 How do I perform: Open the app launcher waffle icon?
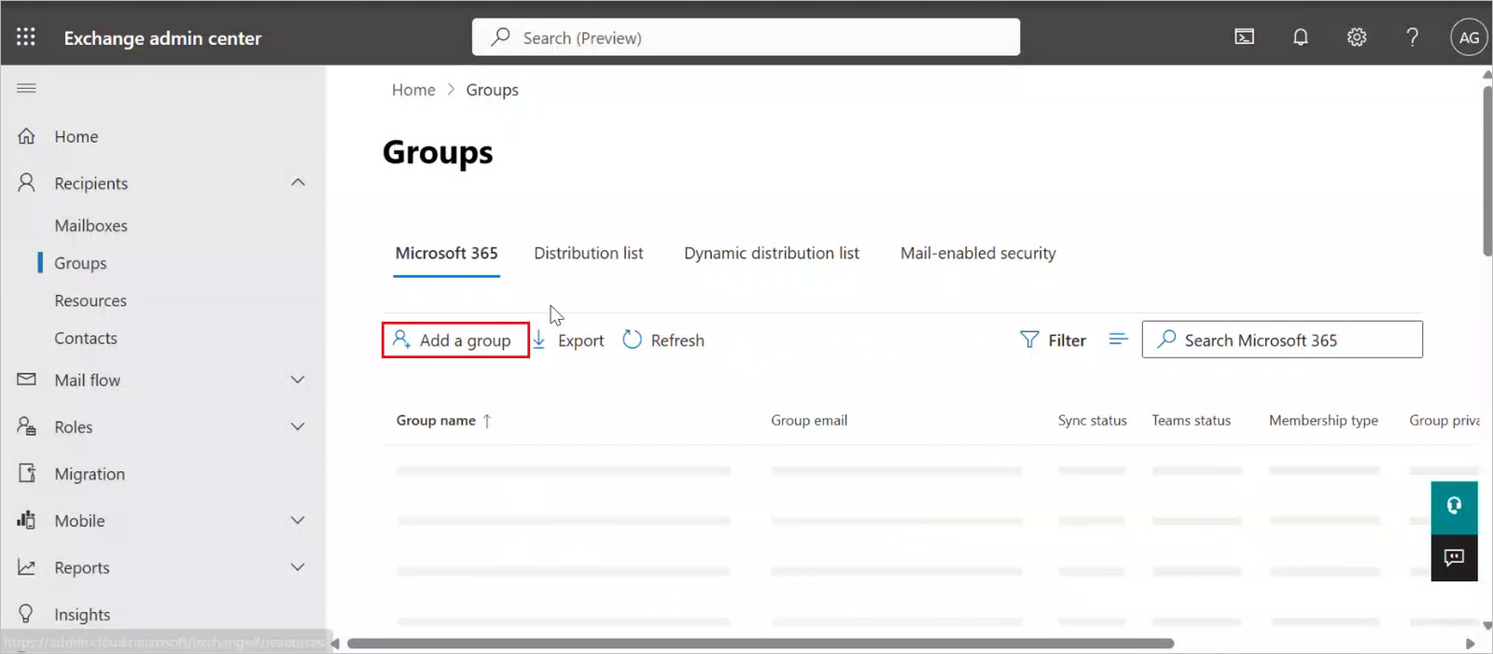pyautogui.click(x=26, y=37)
